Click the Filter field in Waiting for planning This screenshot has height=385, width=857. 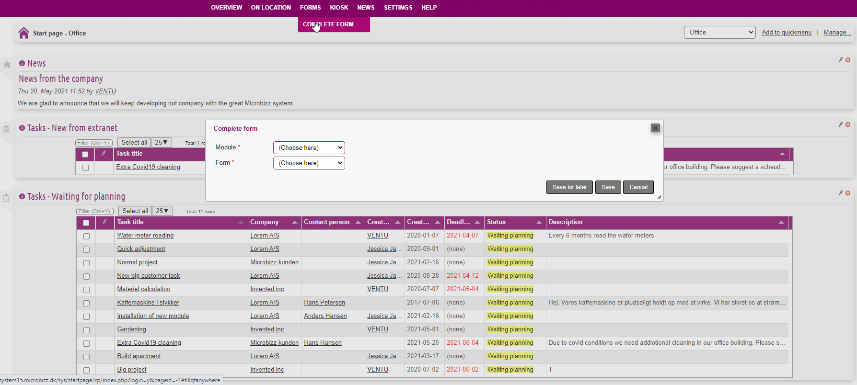95,211
